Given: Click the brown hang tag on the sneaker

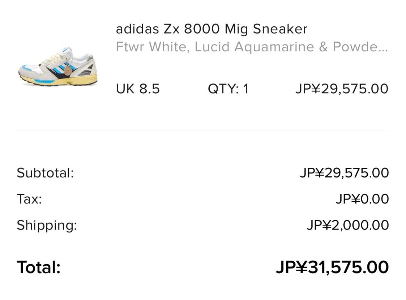Looking at the screenshot, I should [x=68, y=71].
